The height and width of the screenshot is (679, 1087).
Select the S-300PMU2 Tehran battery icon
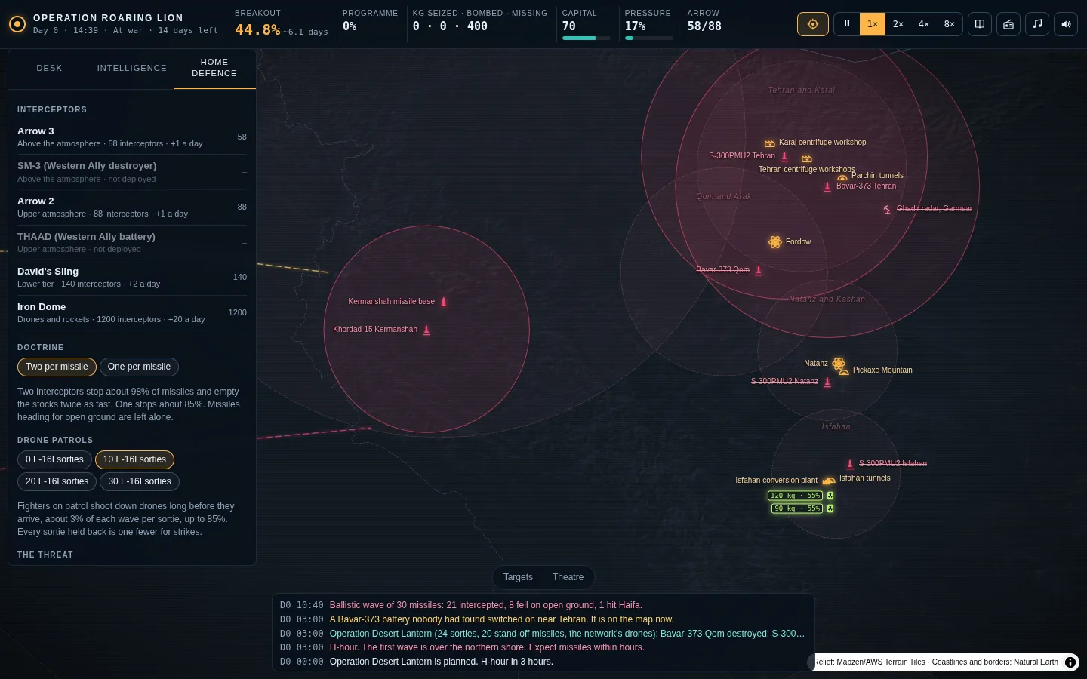point(784,156)
